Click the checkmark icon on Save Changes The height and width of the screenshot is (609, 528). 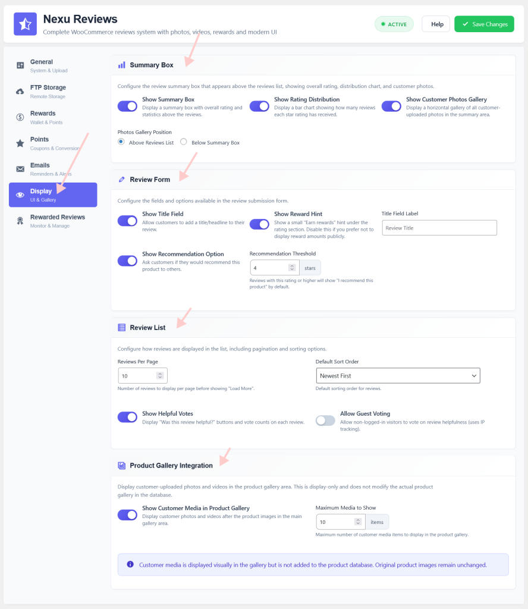coord(465,24)
